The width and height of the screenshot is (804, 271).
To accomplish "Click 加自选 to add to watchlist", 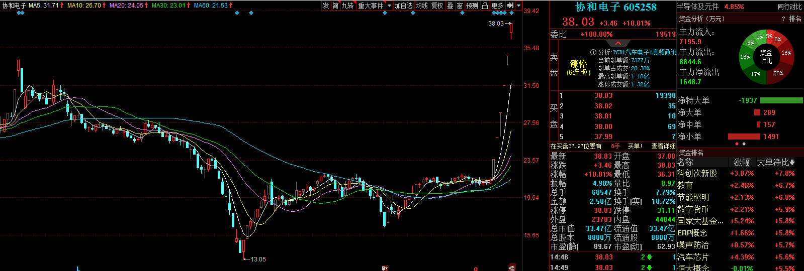I will click(x=403, y=6).
